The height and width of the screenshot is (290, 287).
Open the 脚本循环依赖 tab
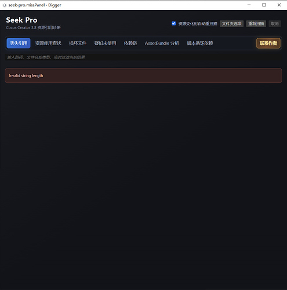point(200,43)
